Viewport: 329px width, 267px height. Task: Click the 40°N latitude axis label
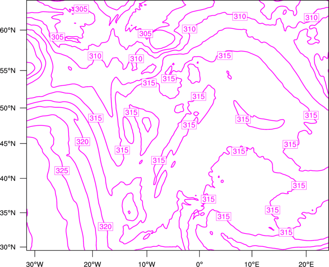(8, 178)
